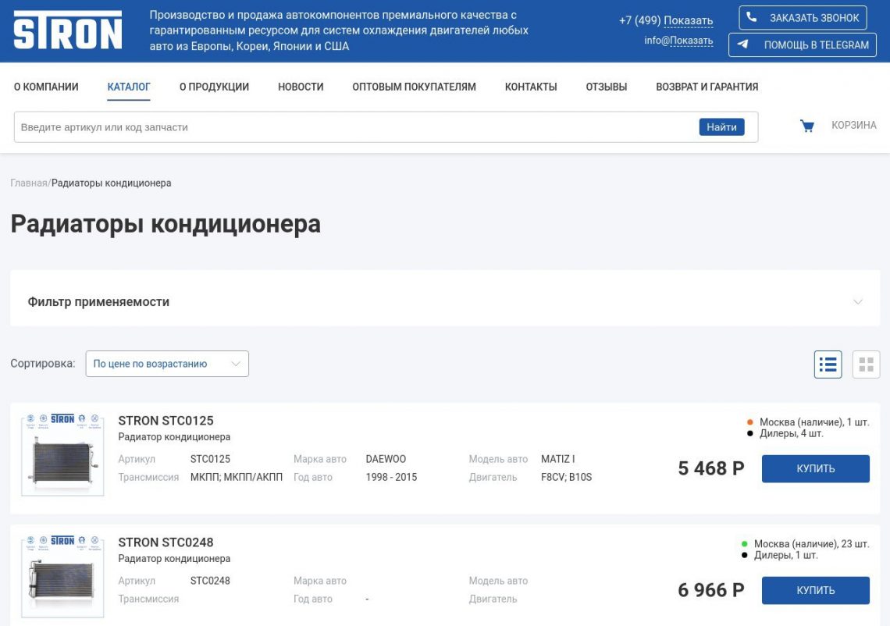Go to Оптовым покупателям page
890x626 pixels.
[x=414, y=87]
